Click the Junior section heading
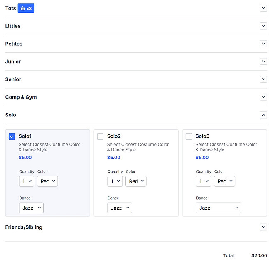The width and height of the screenshot is (275, 262). click(x=13, y=62)
